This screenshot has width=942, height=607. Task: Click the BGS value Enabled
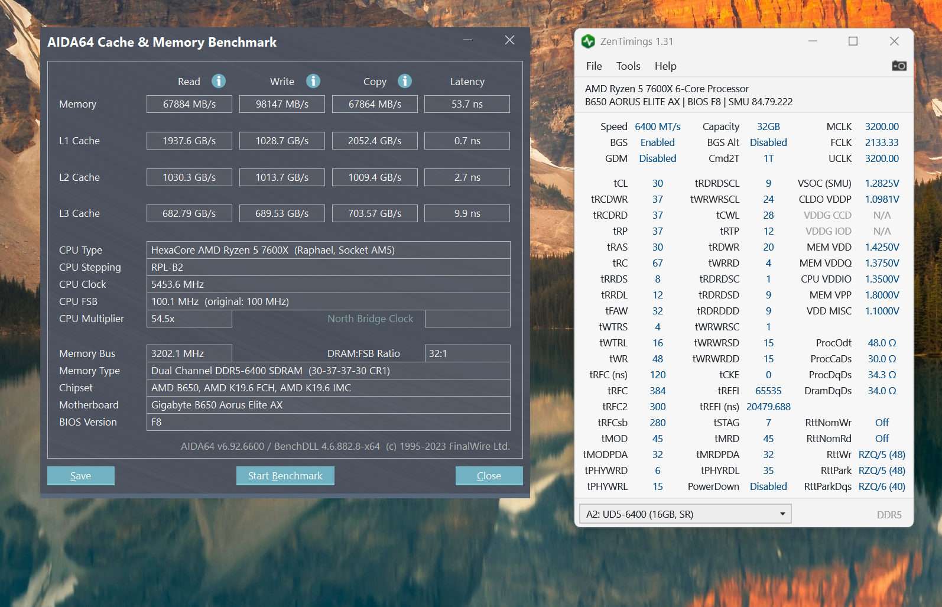[658, 142]
